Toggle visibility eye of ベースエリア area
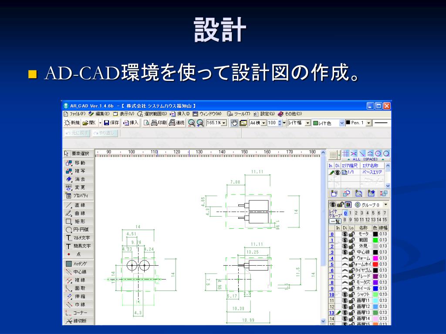The width and height of the screenshot is (446, 334). coord(338,172)
